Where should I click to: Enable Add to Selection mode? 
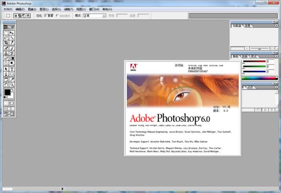coord(20,16)
